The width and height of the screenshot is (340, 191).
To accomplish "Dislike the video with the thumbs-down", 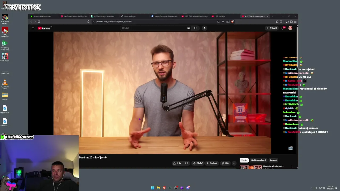I will [186, 163].
